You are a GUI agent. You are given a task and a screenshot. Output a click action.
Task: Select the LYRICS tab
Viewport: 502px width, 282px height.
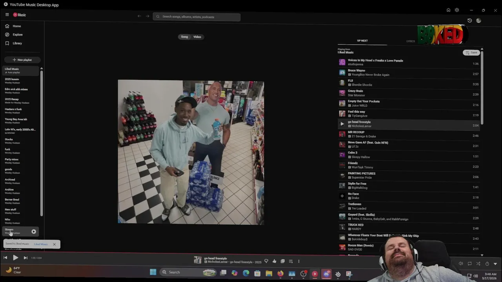411,41
